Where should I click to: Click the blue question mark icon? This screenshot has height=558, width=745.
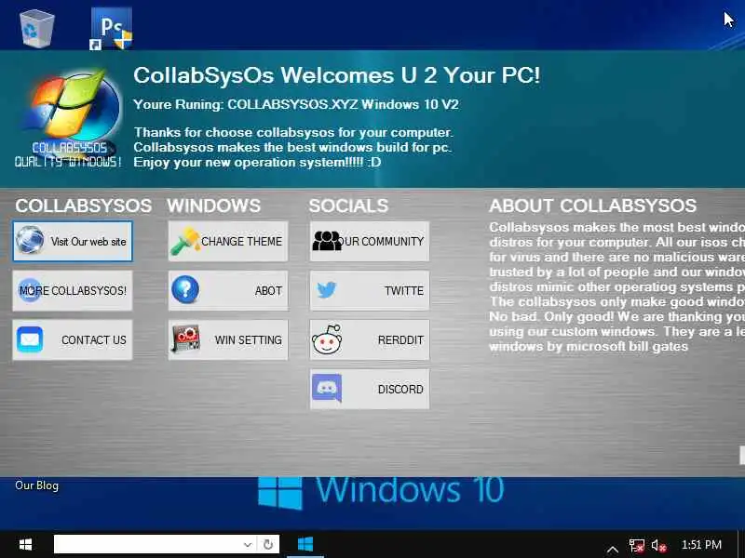[x=185, y=289]
